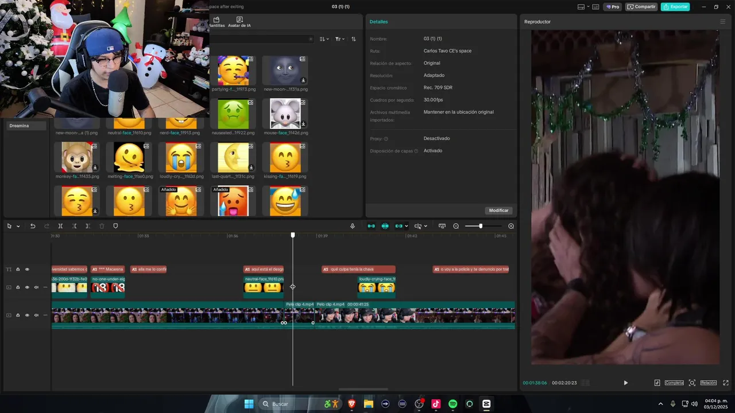Click the sort order arrows in sticker panel
Image resolution: width=735 pixels, height=413 pixels.
point(354,39)
